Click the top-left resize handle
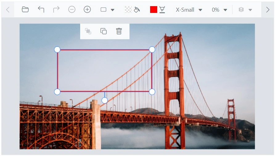Image resolution: width=275 pixels, height=156 pixels. click(x=57, y=50)
